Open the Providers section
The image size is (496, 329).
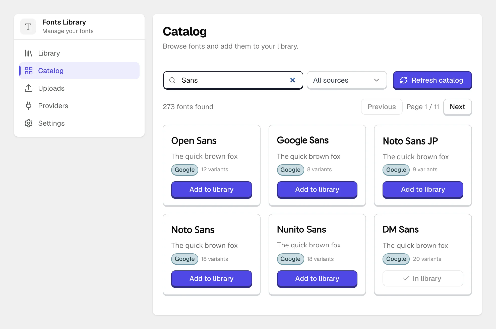point(79,106)
